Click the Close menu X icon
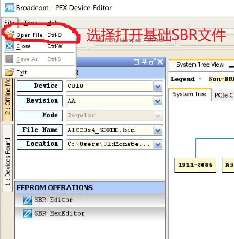Image resolution: width=234 pixels, height=239 pixels. click(x=9, y=46)
